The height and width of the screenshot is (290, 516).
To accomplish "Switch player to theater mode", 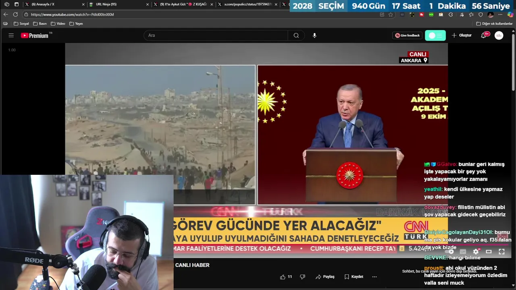I will pos(489,252).
